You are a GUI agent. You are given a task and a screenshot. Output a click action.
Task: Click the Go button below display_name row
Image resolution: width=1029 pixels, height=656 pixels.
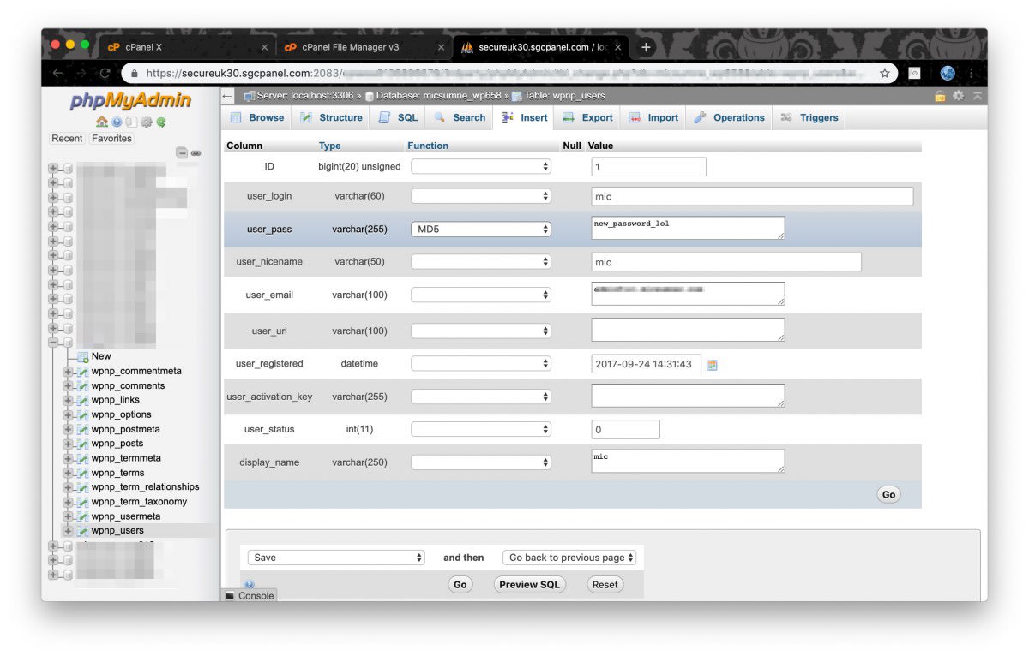888,495
